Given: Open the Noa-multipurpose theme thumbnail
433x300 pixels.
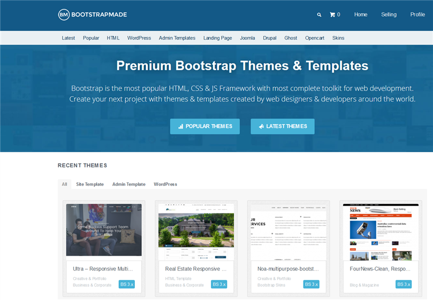Looking at the screenshot, I should click(288, 232).
